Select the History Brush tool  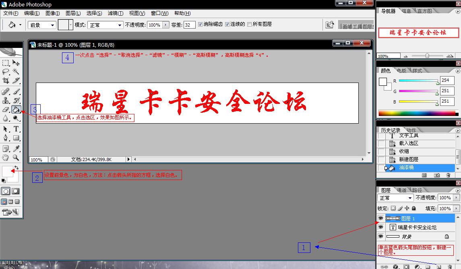pyautogui.click(x=16, y=101)
